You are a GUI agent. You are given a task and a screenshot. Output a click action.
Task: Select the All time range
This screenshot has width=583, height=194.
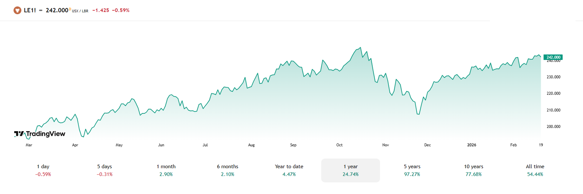click(535, 170)
